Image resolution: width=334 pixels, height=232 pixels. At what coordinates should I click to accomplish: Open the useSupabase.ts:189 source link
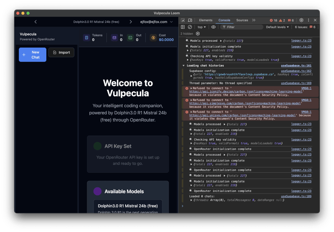coord(296,196)
